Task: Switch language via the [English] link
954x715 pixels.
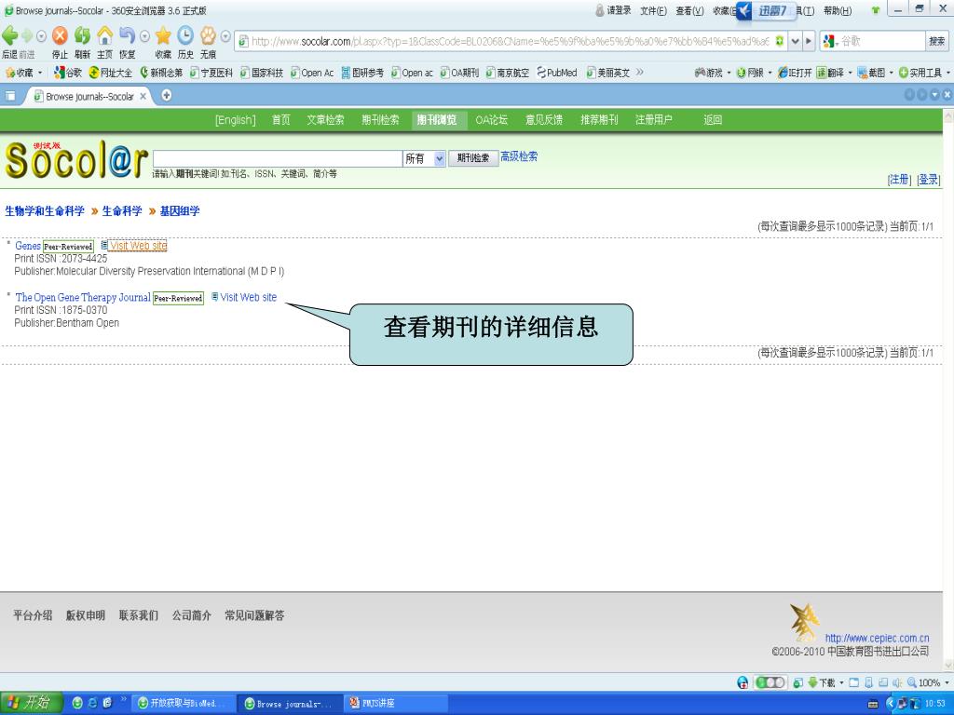Action: coord(236,120)
